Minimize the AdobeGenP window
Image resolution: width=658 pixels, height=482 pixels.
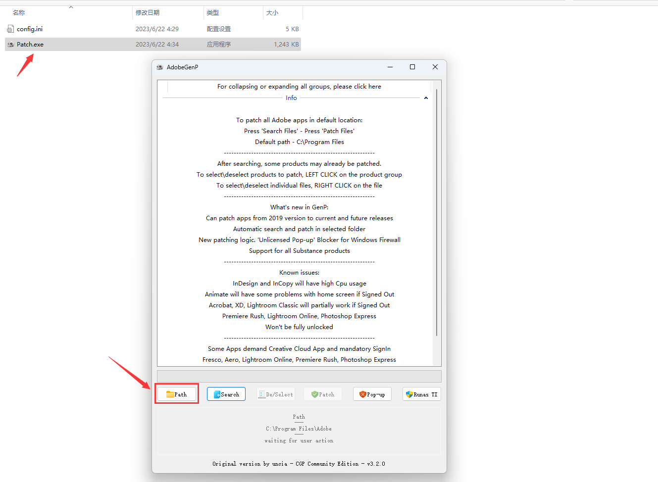390,67
